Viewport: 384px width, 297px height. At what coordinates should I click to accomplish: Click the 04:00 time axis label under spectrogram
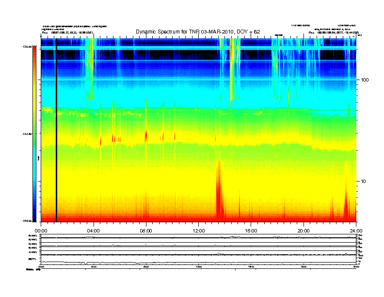(94, 231)
